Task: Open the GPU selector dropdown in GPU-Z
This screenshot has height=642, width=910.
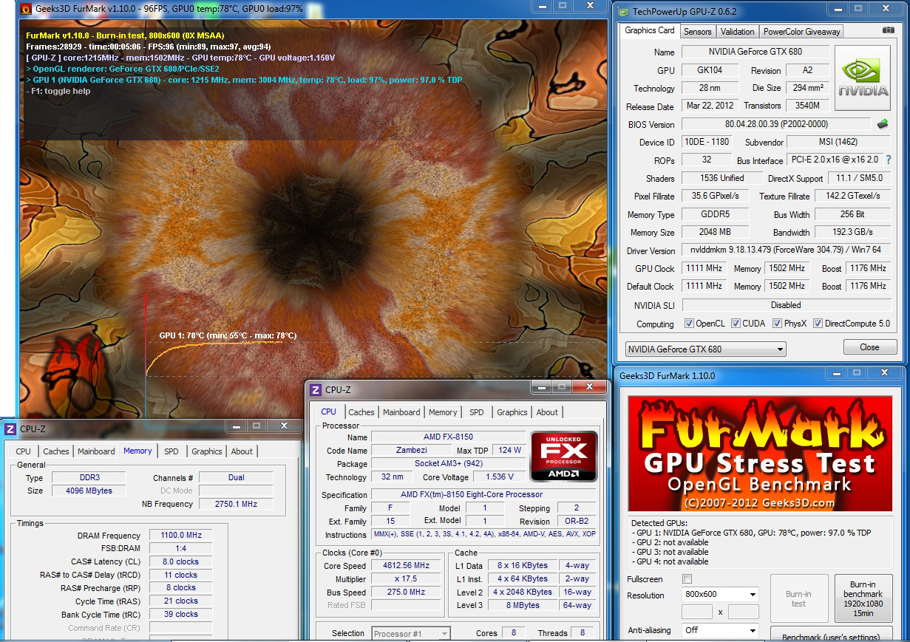Action: pyautogui.click(x=706, y=349)
